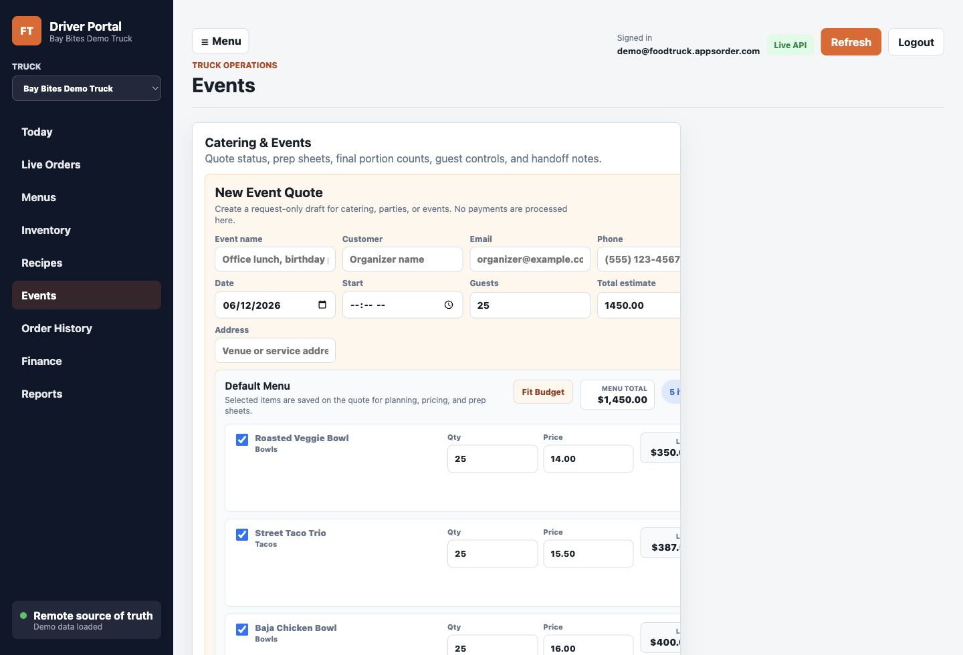Open the clock picker in Start field
Screen dimensions: 963x655
pyautogui.click(x=449, y=305)
